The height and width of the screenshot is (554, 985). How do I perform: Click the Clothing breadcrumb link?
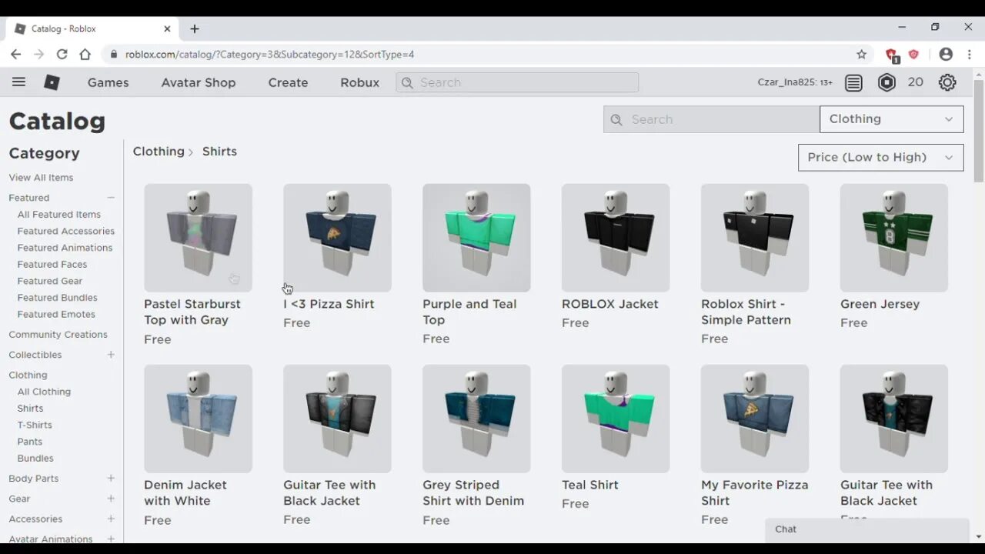click(x=159, y=152)
